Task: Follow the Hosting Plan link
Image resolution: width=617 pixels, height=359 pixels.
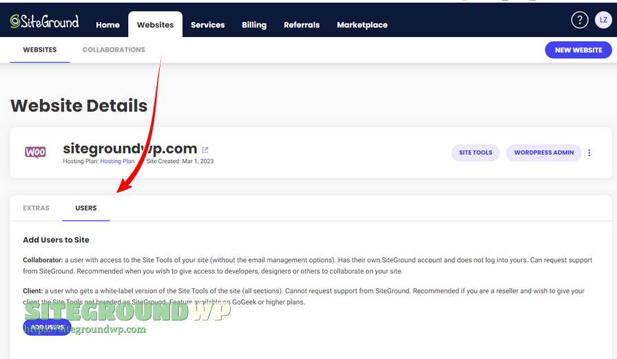Action: [117, 162]
